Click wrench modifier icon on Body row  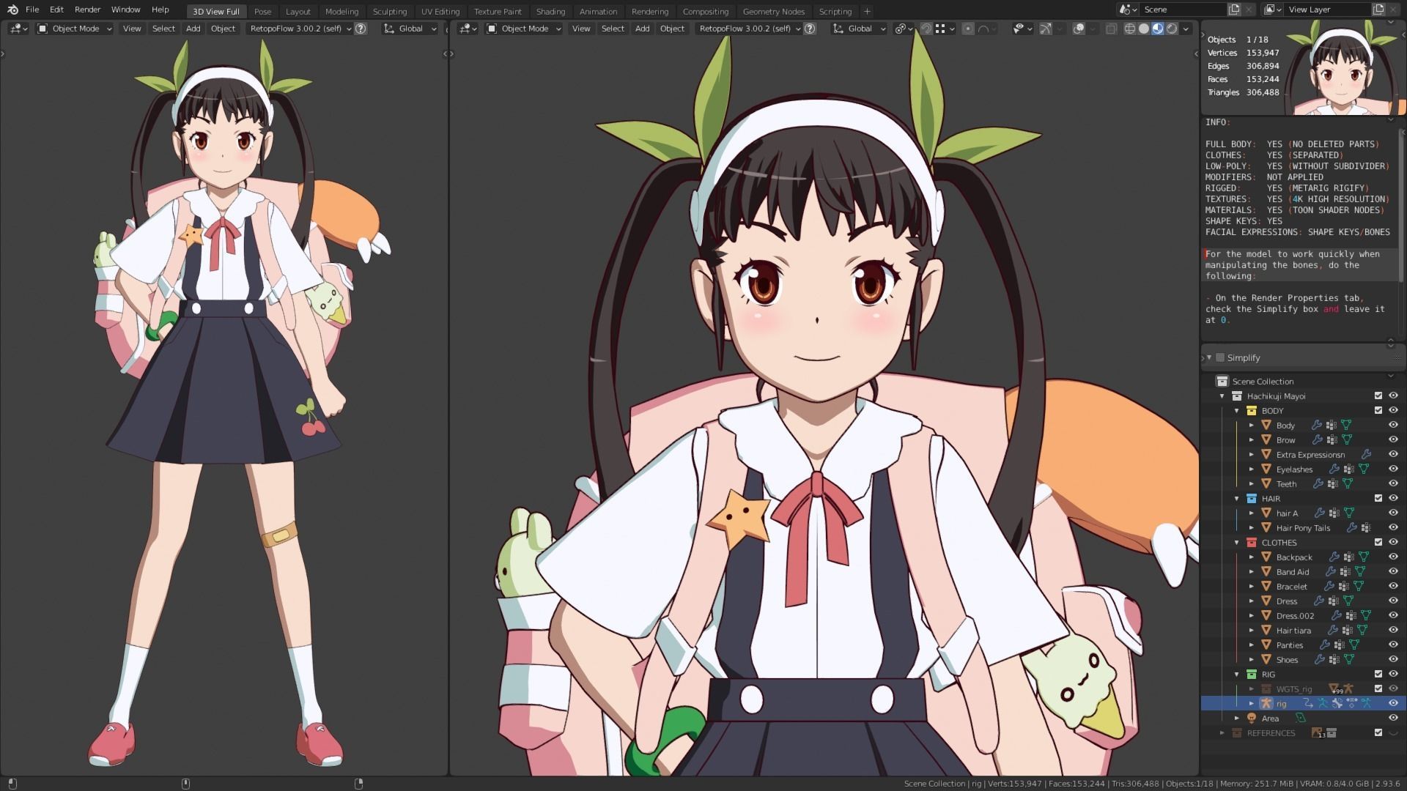click(1317, 425)
